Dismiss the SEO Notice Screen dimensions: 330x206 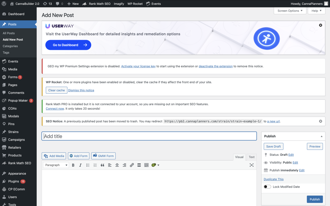(321, 121)
